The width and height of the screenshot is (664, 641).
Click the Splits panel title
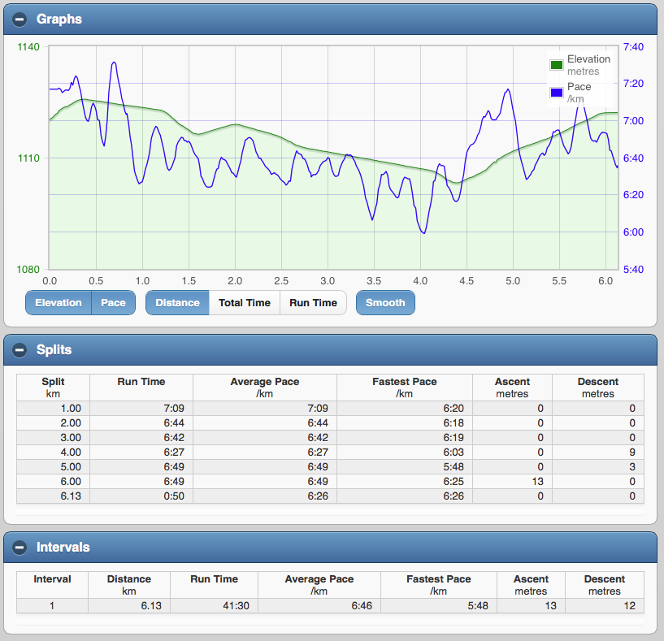pyautogui.click(x=54, y=349)
